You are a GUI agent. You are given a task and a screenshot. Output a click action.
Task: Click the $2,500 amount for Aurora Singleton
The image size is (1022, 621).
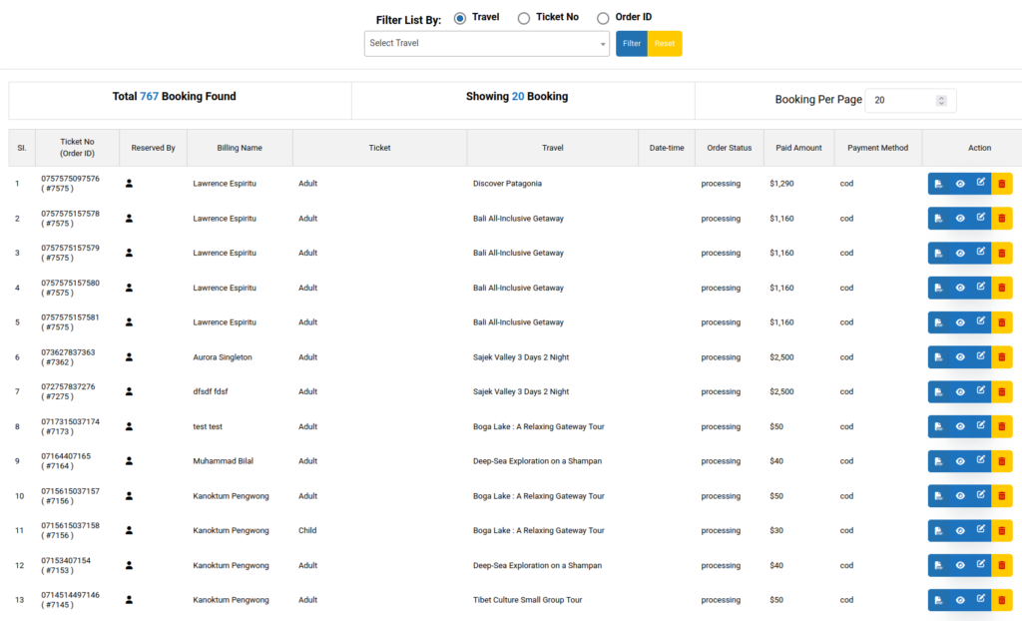781,357
